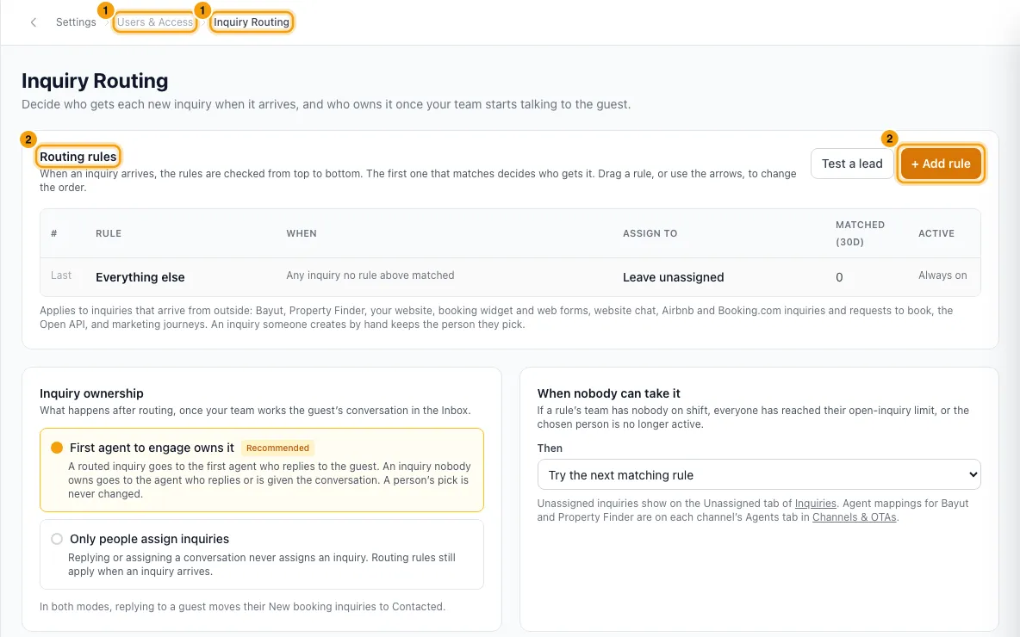
Task: Click the Inquiry Routing page title
Action: click(95, 81)
